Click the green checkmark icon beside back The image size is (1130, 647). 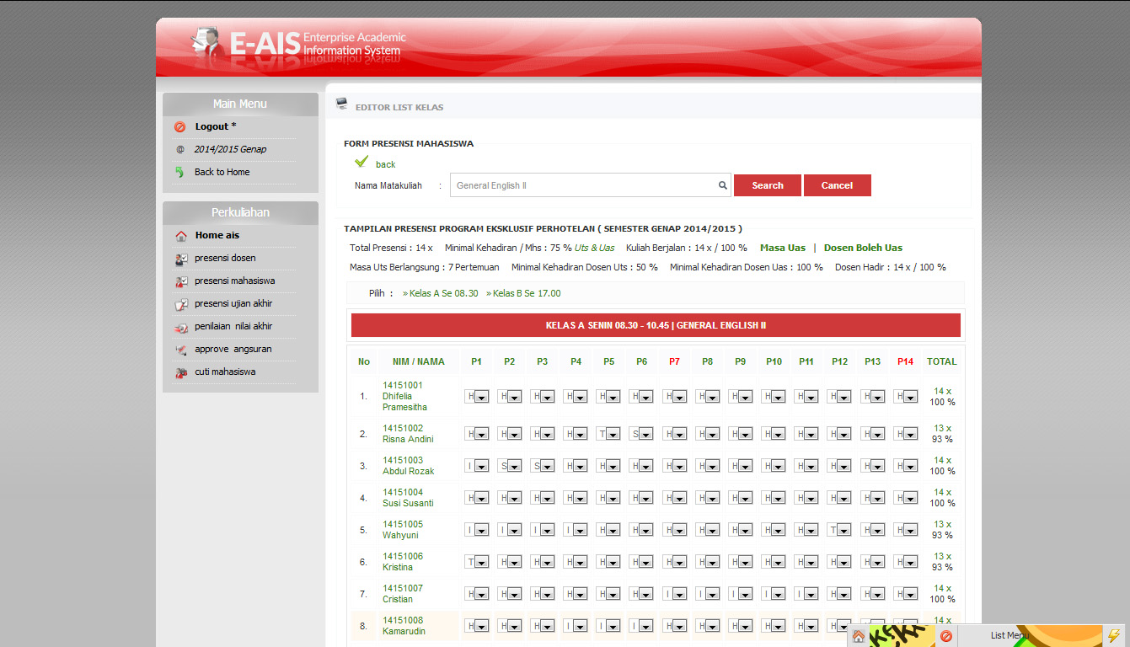(361, 162)
